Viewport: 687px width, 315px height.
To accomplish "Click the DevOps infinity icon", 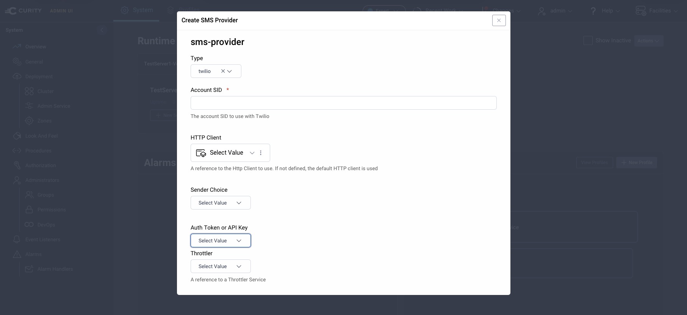I will pyautogui.click(x=29, y=225).
